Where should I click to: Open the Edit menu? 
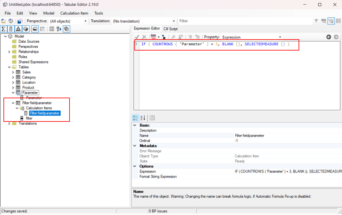click(20, 13)
